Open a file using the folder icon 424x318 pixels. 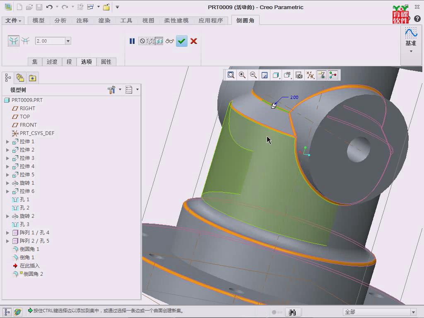point(29,7)
